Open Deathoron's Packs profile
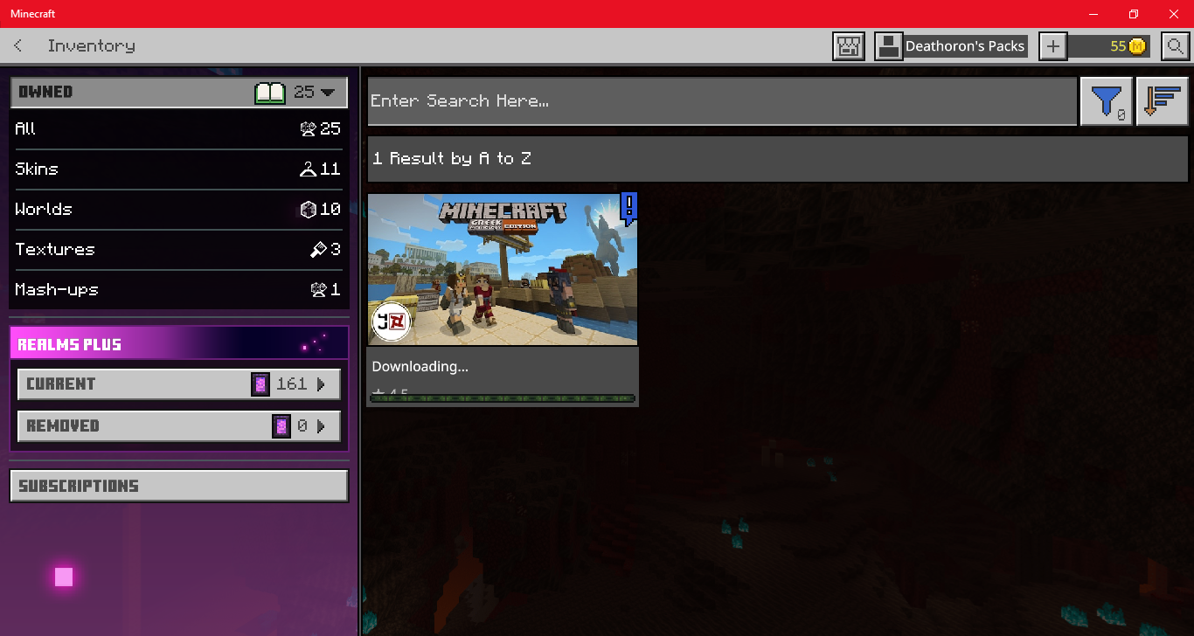Screen dimensions: 1194x636 [951, 46]
